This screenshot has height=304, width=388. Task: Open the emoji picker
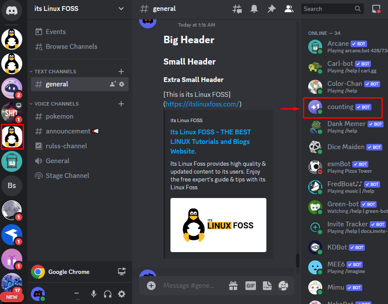click(x=283, y=286)
